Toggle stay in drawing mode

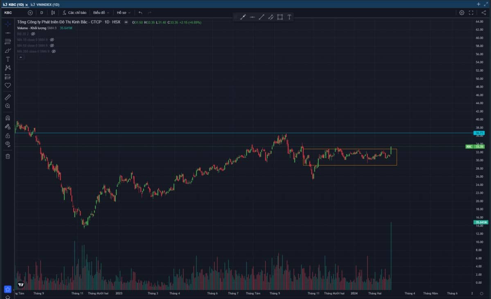(8, 127)
